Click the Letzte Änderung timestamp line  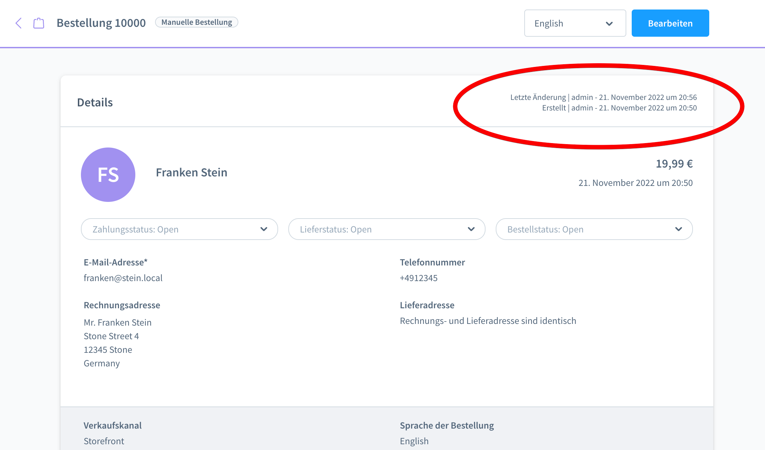[603, 97]
